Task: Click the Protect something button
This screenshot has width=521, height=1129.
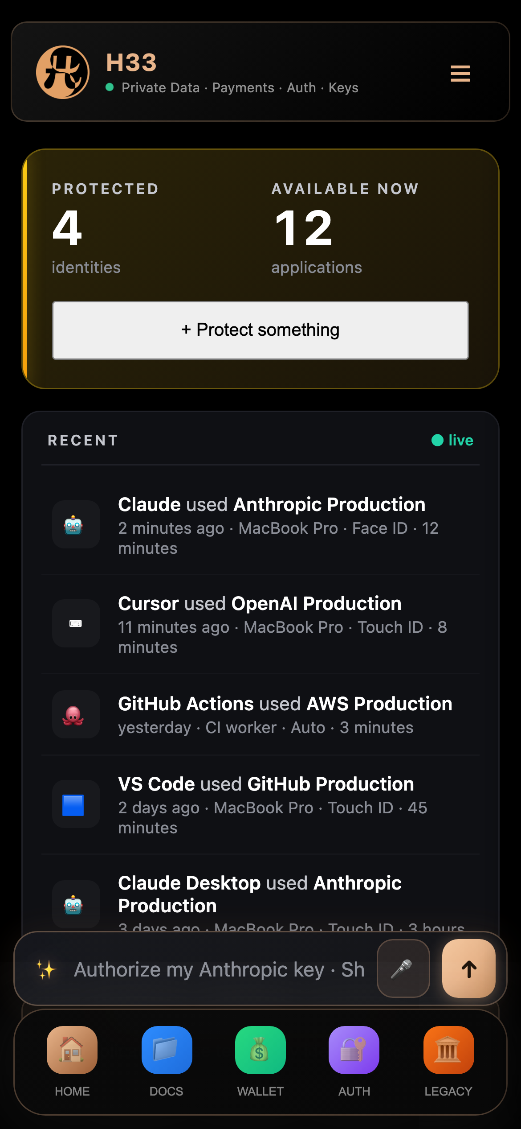Action: click(260, 330)
